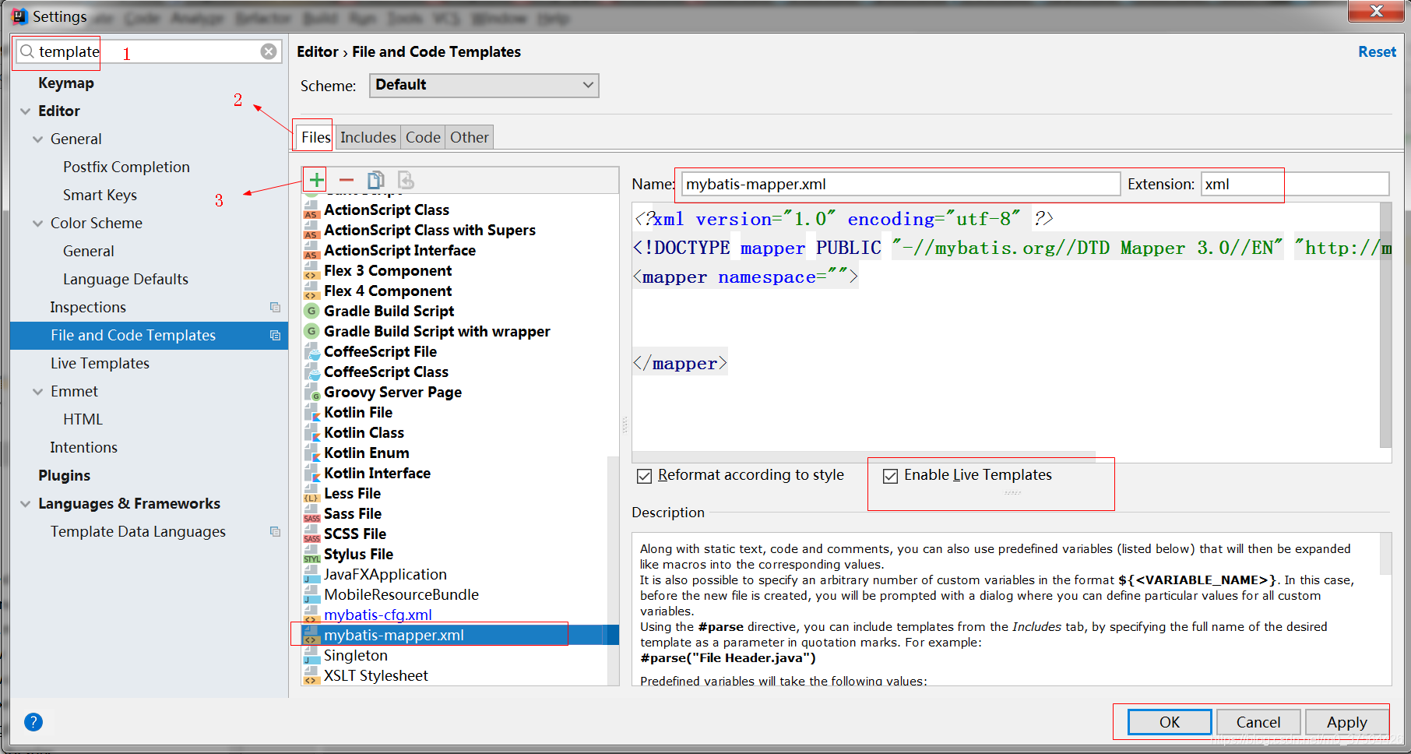This screenshot has width=1411, height=754.
Task: Select HTML under Emmet
Action: pos(83,419)
